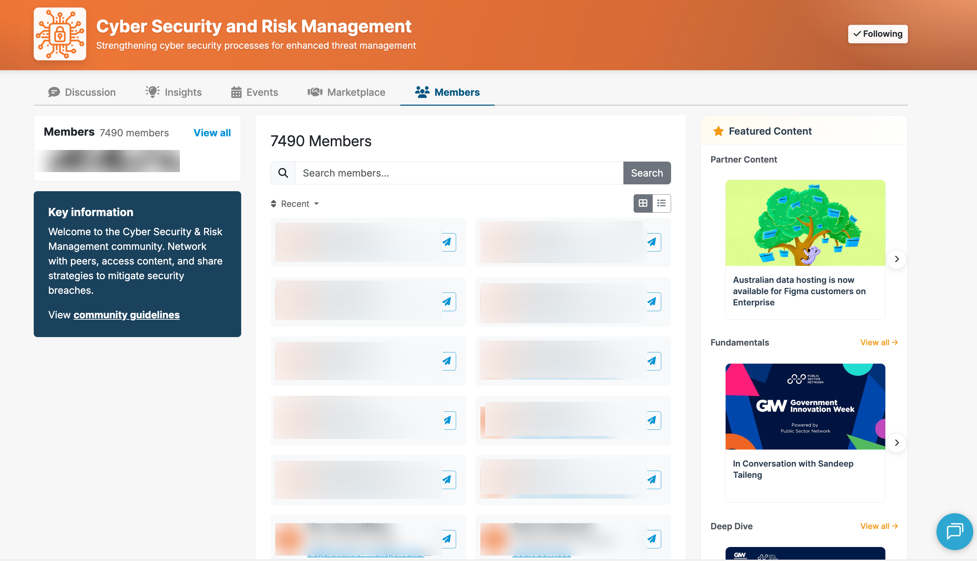
Task: Open the Marketplace tab
Action: point(346,92)
